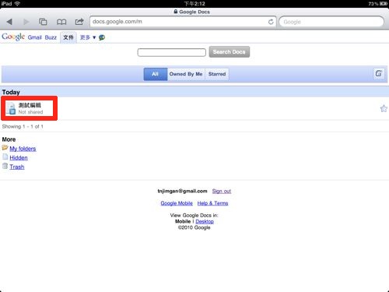
Task: Star the 測試編輯 document
Action: (384, 108)
